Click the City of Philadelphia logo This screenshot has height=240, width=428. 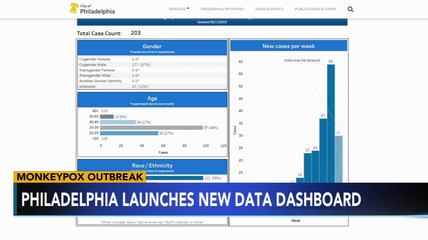(x=92, y=9)
